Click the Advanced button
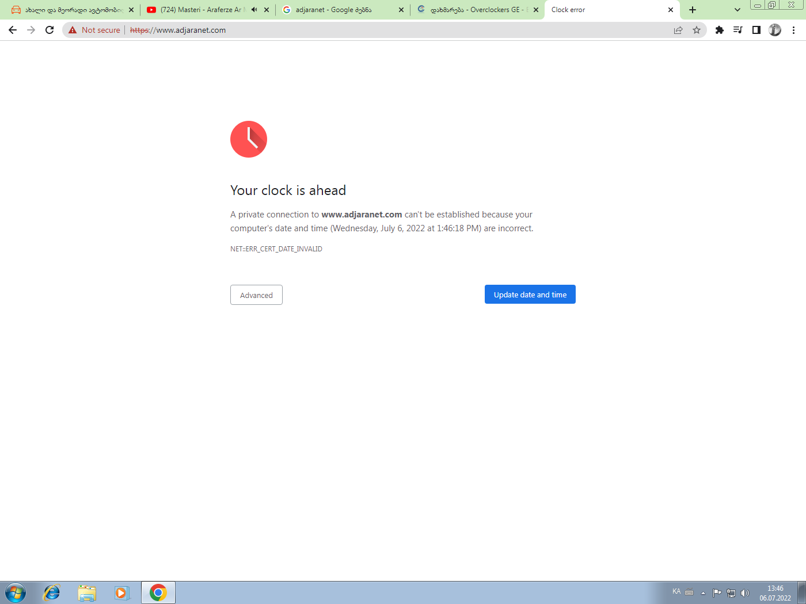 coord(256,295)
